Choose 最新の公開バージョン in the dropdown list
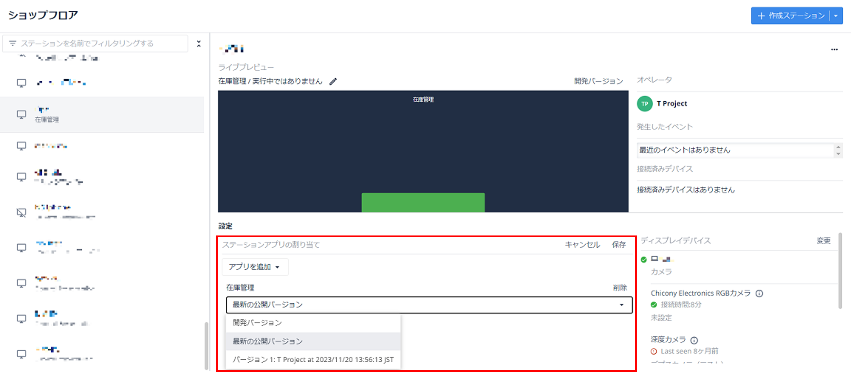This screenshot has width=851, height=372. tap(313, 341)
